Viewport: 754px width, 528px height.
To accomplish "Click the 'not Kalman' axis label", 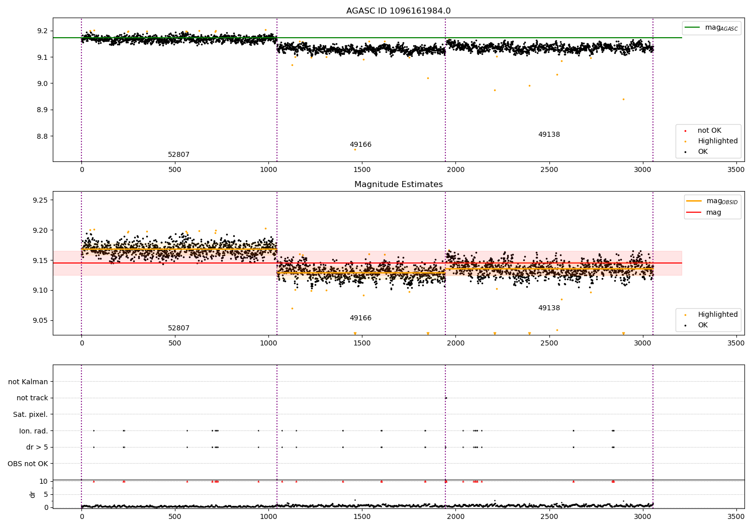I will coord(28,382).
